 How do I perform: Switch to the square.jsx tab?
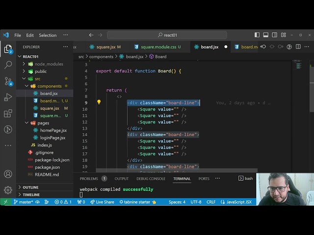(106, 47)
